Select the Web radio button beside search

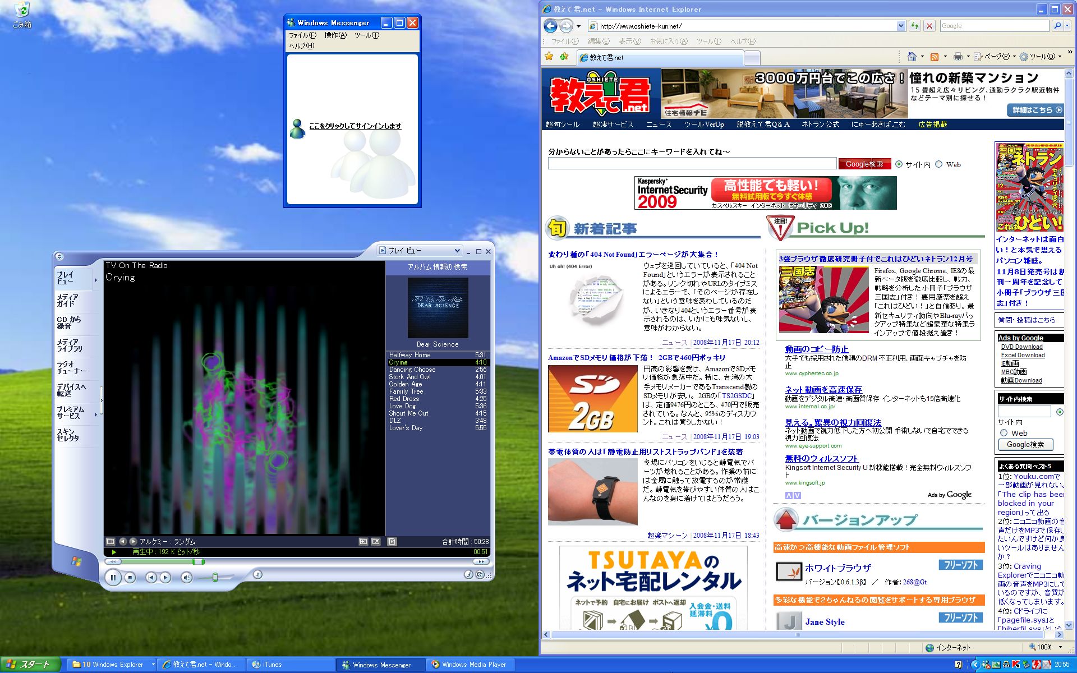[939, 164]
